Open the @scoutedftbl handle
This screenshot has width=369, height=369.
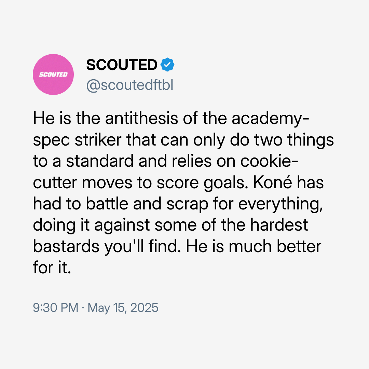[x=130, y=85]
